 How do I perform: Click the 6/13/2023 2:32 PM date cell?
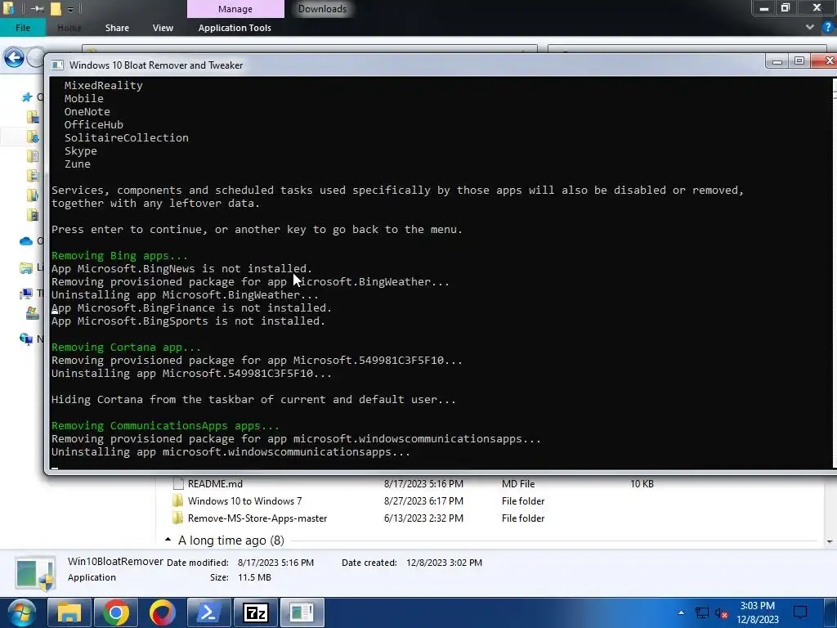click(x=423, y=518)
